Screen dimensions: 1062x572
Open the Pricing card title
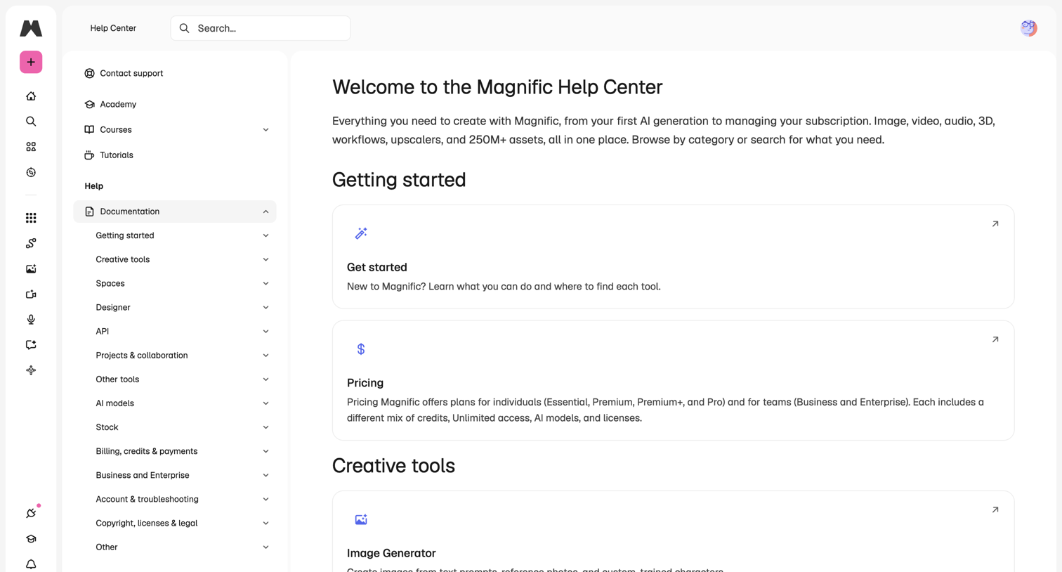point(365,383)
